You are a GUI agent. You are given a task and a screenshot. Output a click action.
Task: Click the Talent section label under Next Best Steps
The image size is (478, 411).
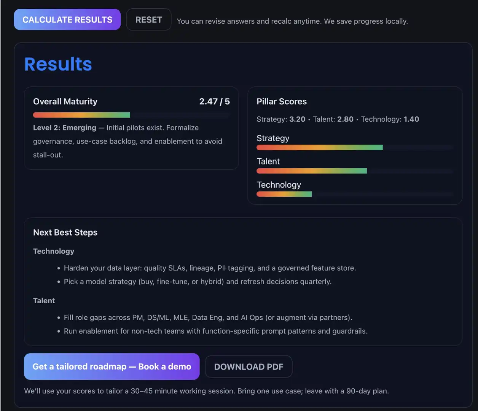(x=44, y=301)
